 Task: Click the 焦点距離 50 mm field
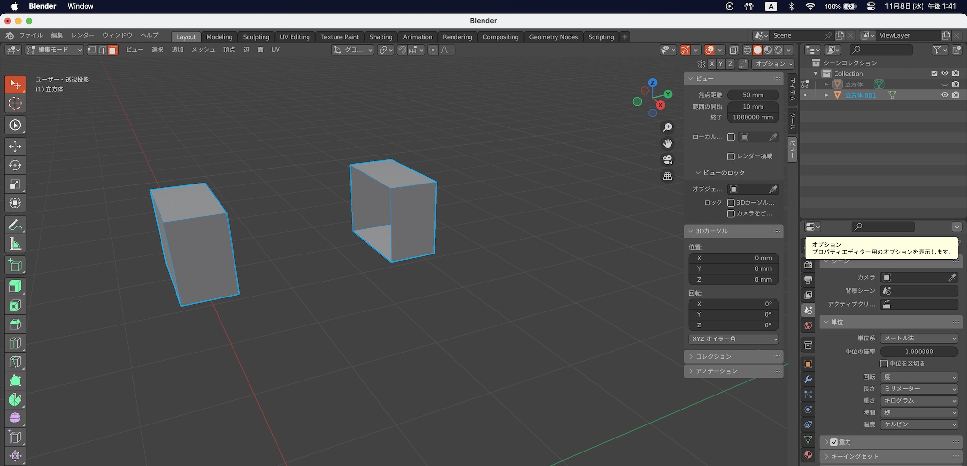coord(753,95)
